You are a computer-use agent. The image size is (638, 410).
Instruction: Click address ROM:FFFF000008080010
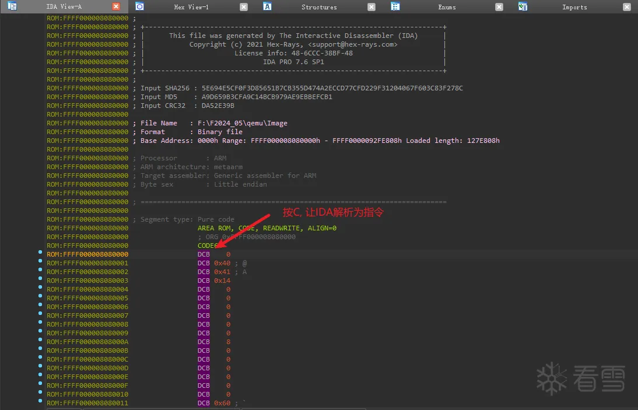87,394
